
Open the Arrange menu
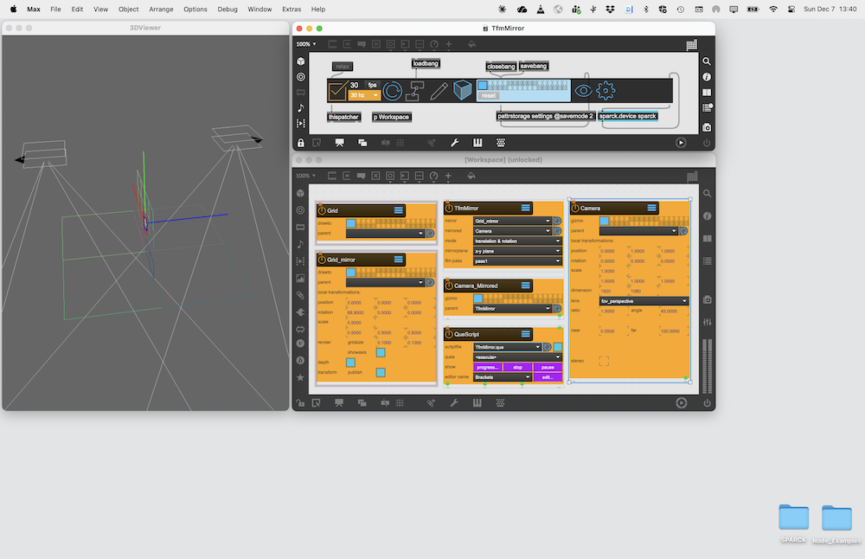tap(161, 9)
